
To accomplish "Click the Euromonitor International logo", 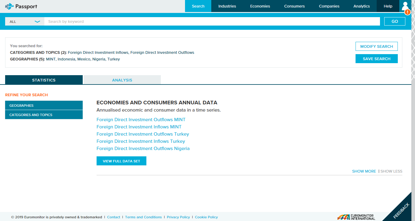I will point(356,217).
